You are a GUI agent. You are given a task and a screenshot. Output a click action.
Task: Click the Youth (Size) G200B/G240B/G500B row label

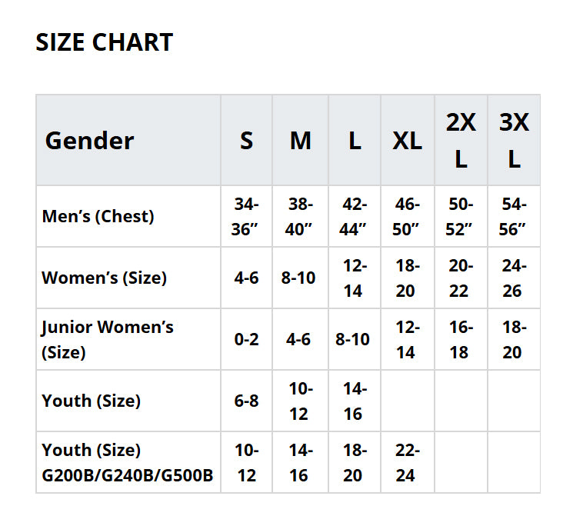[x=127, y=462]
